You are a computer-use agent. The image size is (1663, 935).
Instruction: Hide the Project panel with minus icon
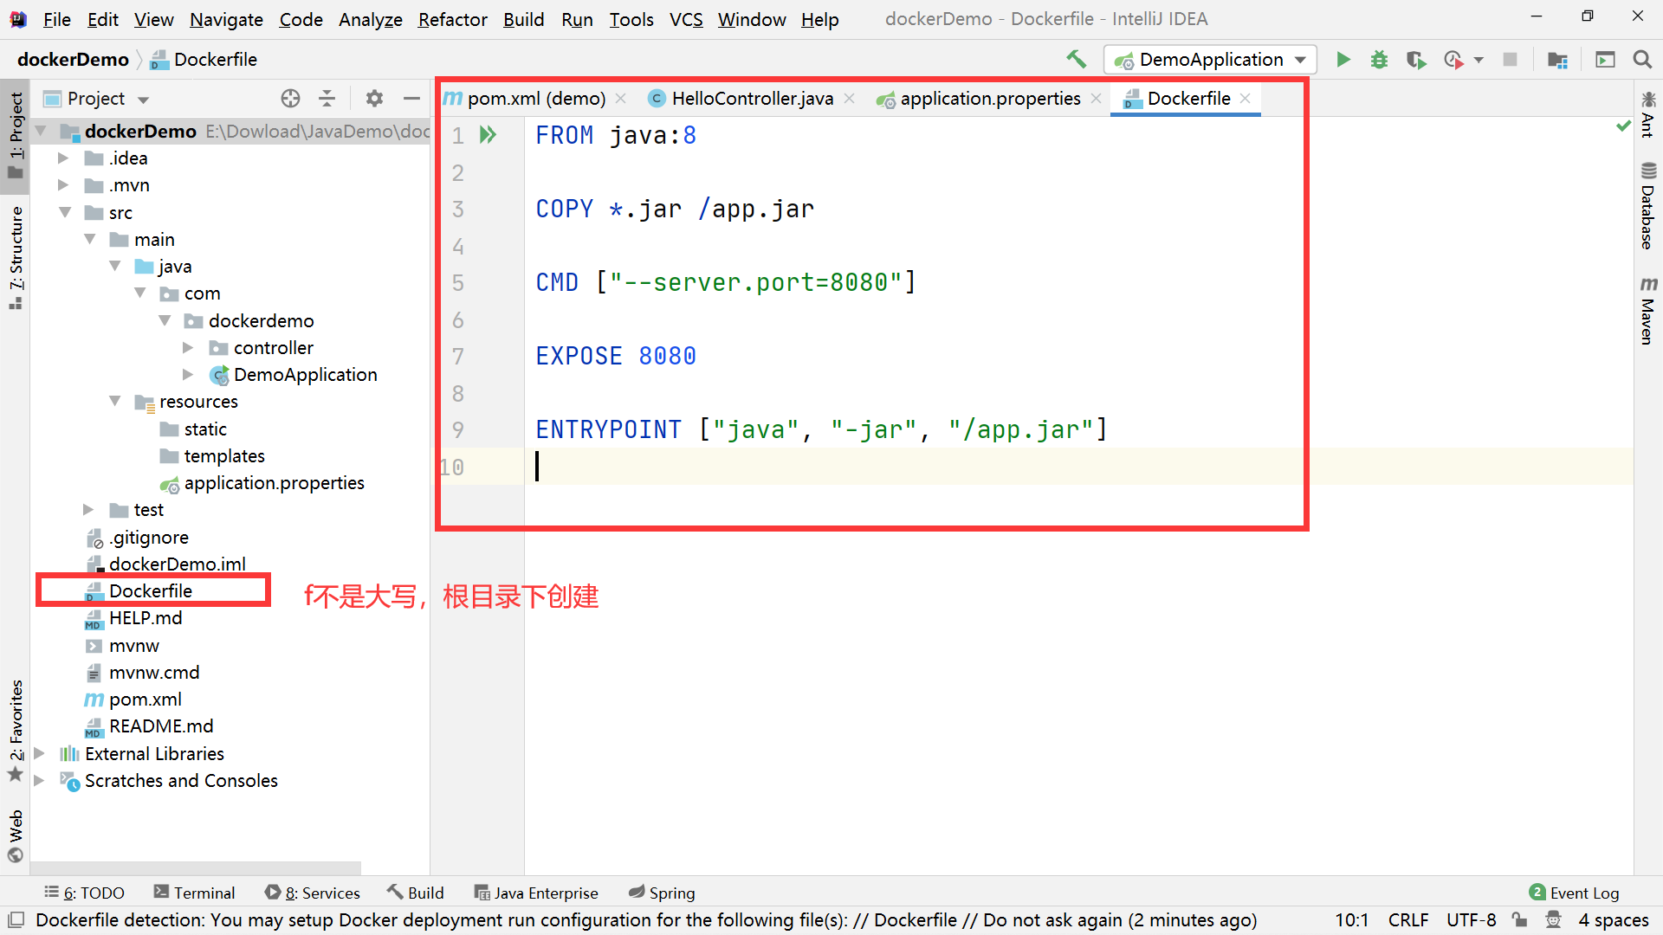[x=411, y=99]
